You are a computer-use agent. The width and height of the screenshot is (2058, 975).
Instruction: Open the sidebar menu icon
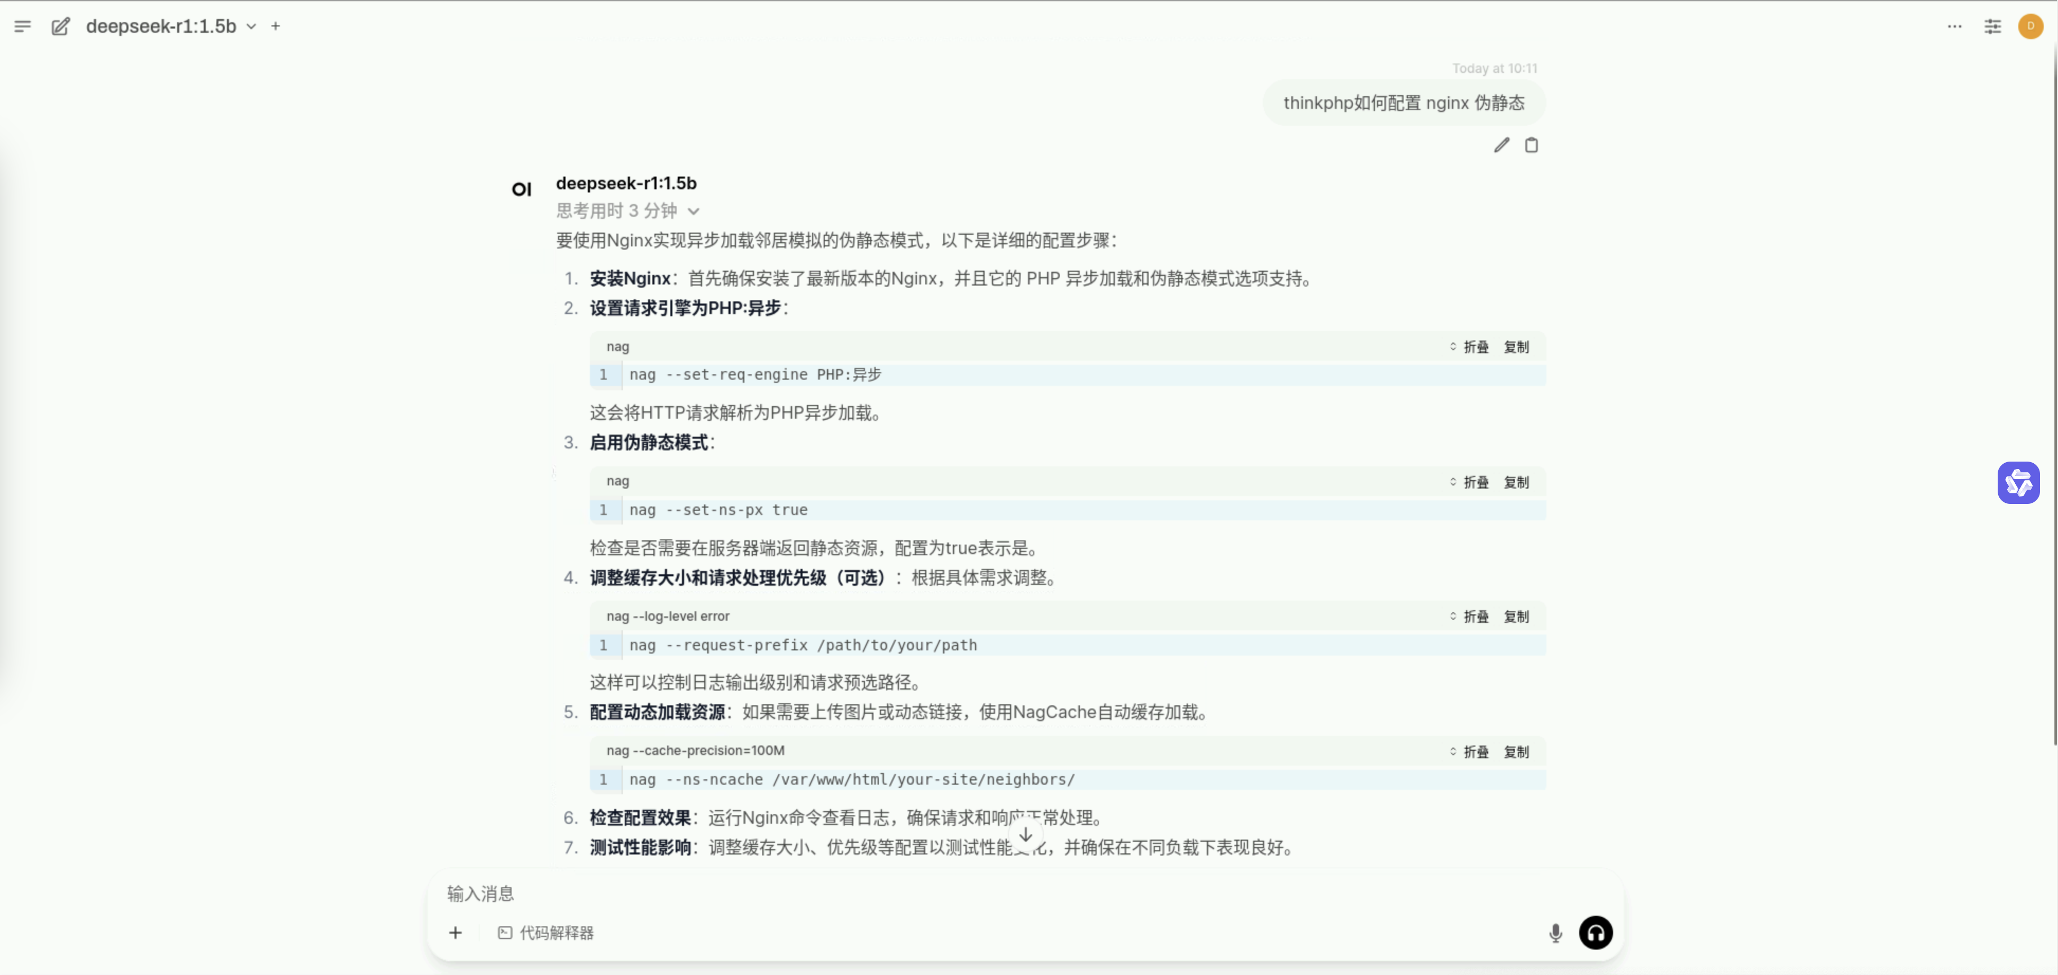pos(22,26)
